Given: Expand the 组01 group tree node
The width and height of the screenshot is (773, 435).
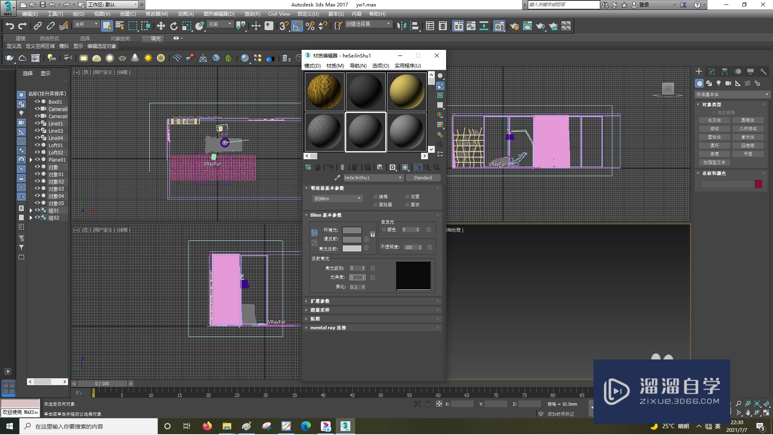Looking at the screenshot, I should [31, 211].
